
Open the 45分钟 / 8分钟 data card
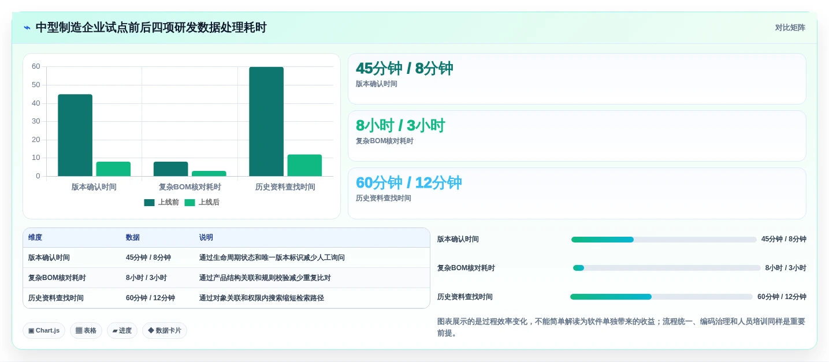click(577, 79)
